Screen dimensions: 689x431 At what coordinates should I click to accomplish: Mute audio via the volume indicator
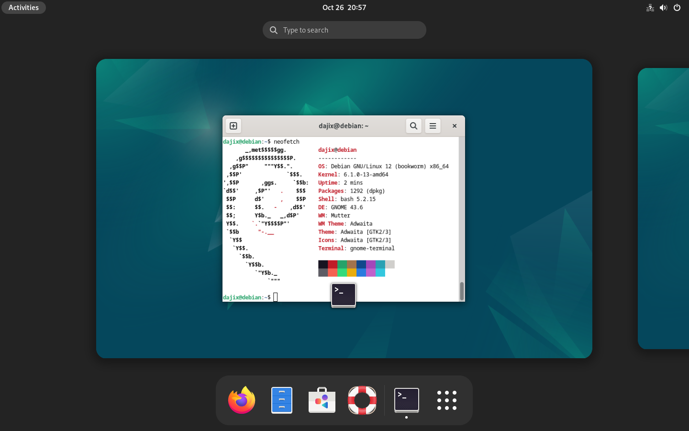pos(663,7)
